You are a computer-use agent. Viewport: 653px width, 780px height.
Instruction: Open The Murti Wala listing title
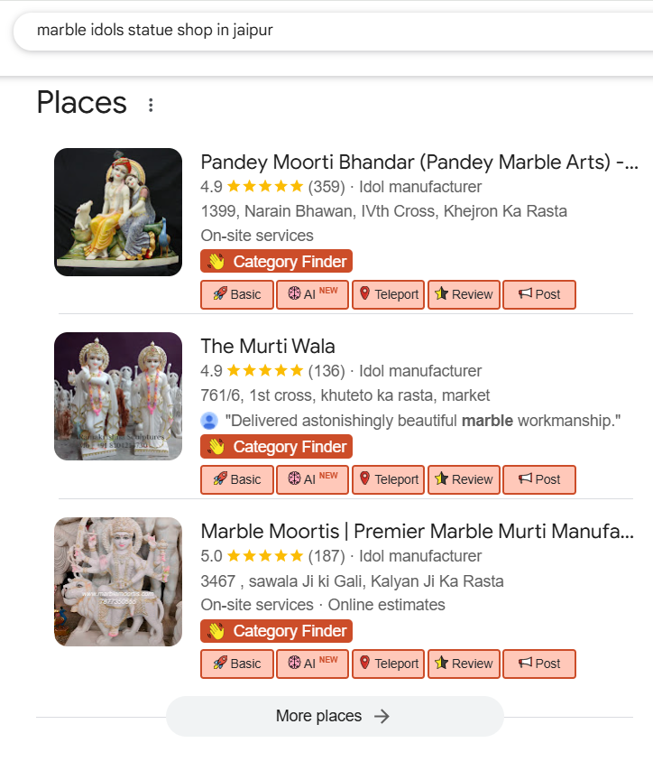point(268,347)
